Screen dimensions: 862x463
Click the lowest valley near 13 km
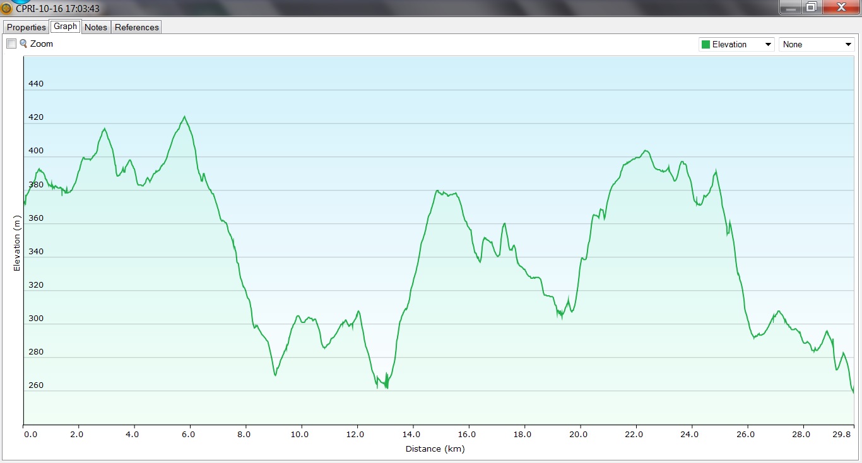click(386, 386)
